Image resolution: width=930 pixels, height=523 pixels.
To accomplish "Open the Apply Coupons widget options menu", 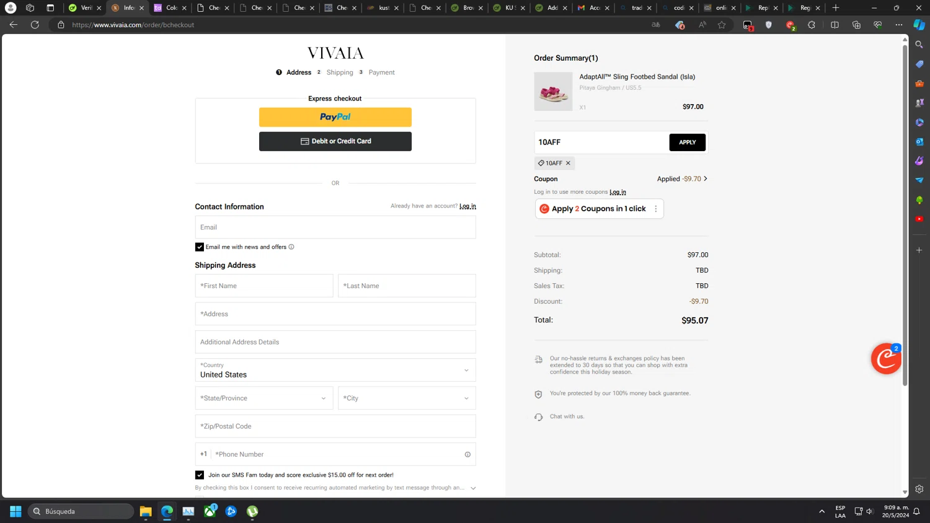I will click(655, 209).
